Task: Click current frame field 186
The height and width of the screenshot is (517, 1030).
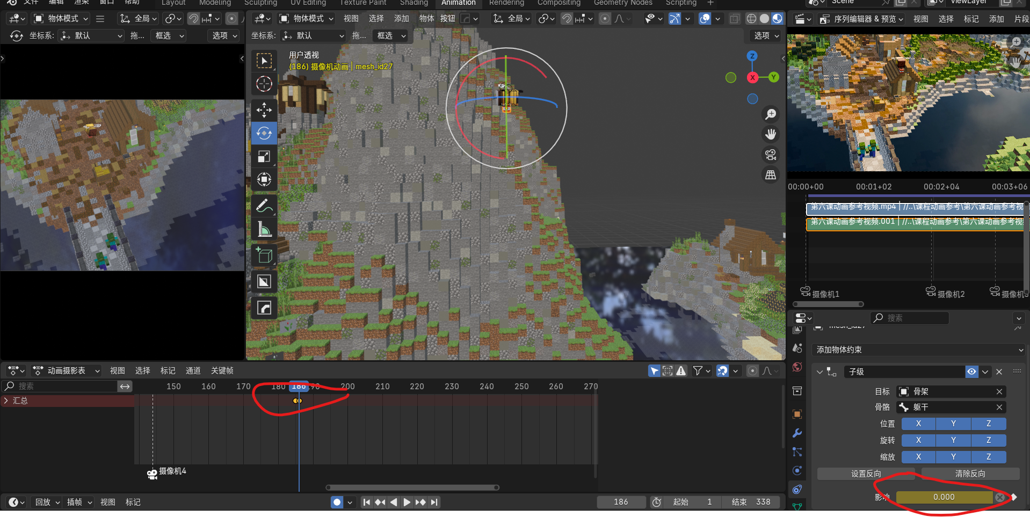Action: click(x=621, y=502)
